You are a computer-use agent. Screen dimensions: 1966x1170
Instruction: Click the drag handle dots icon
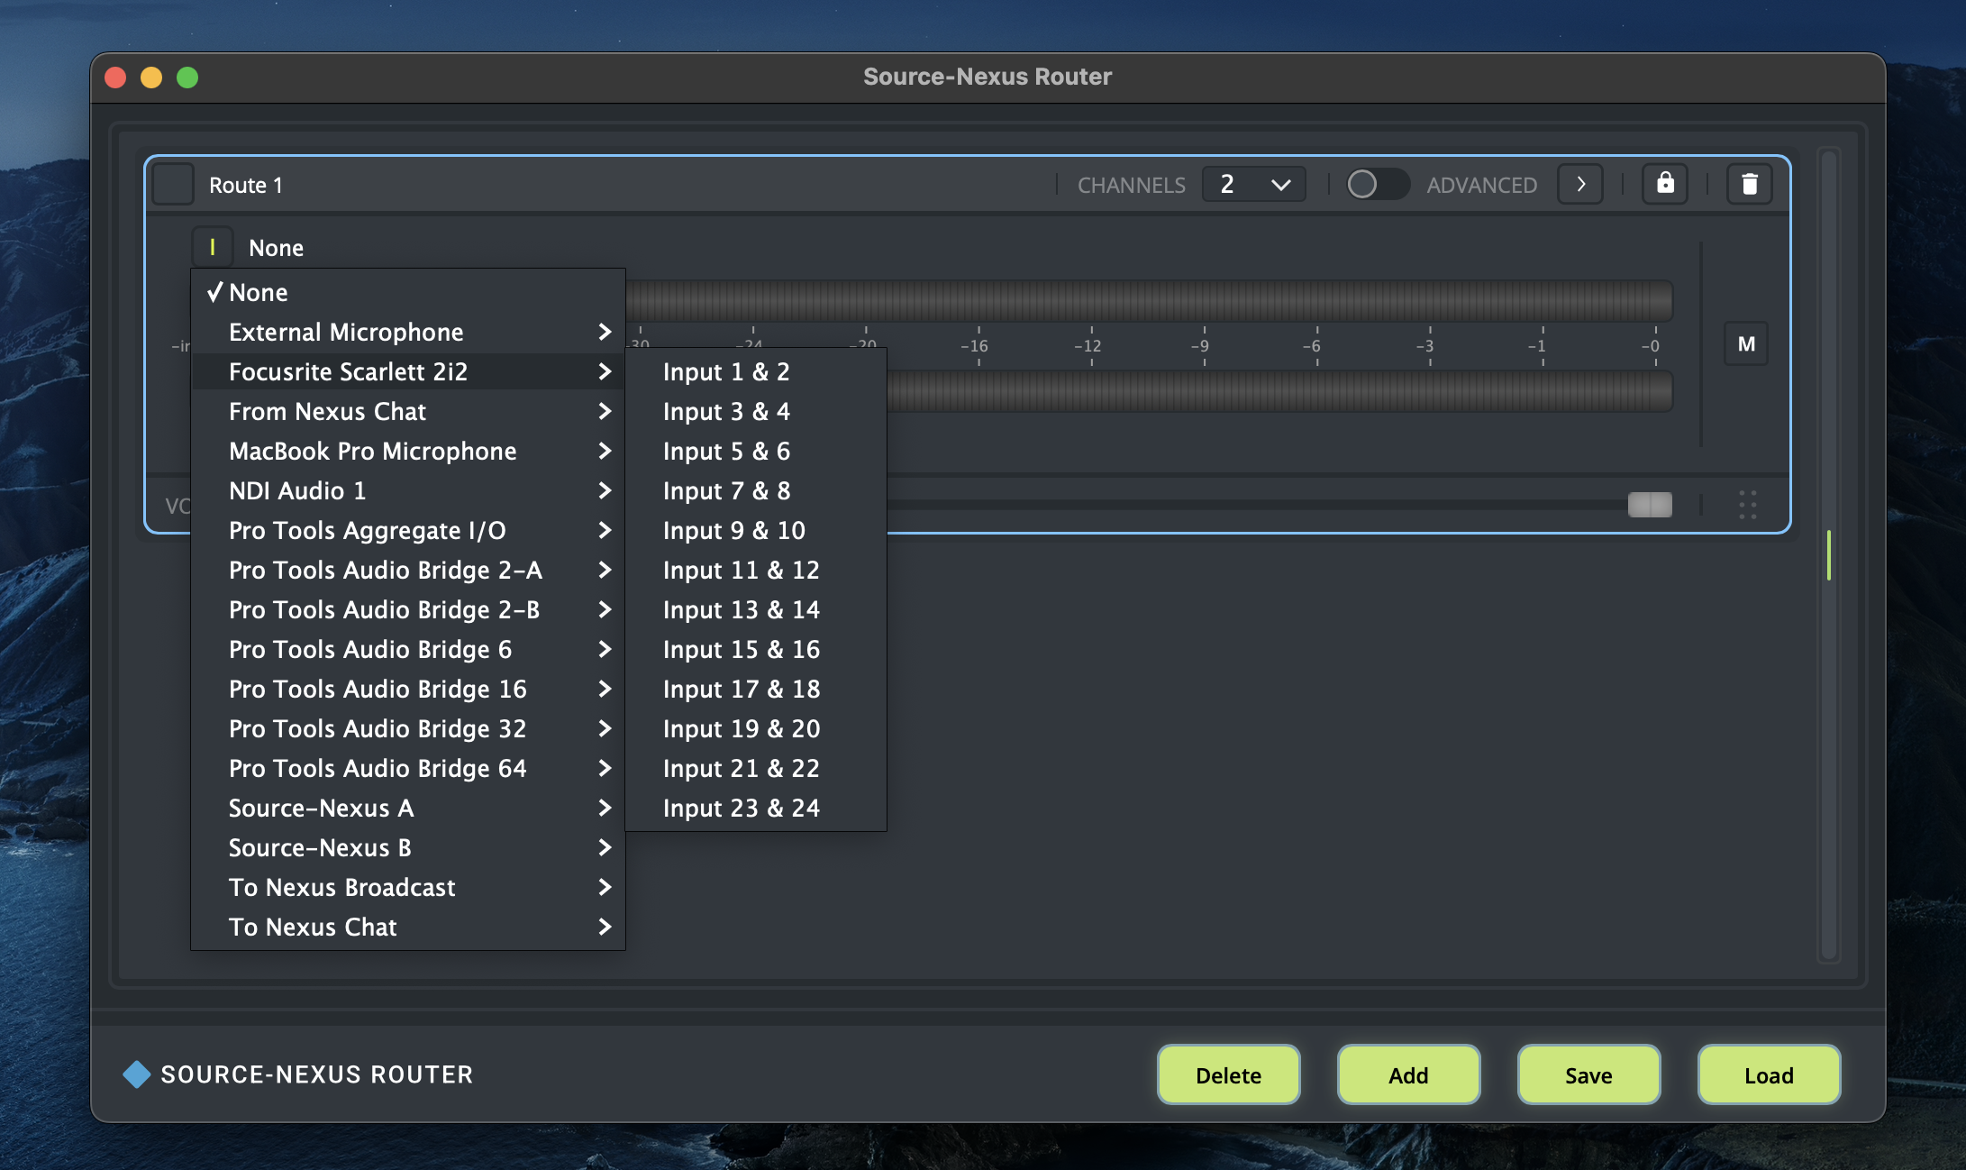(1747, 505)
